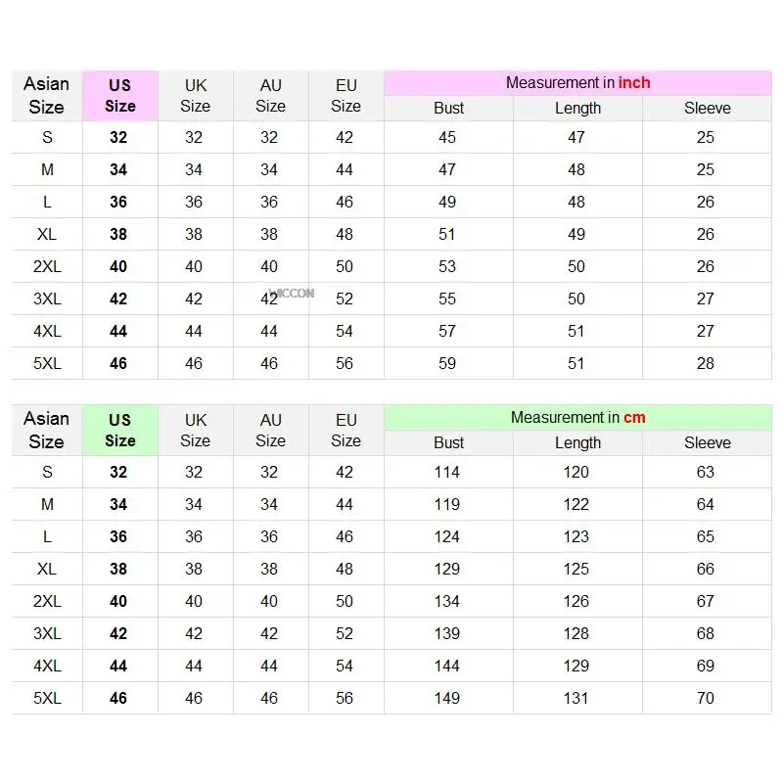The image size is (783, 783).
Task: Select the Measurement in cm header
Action: [577, 417]
